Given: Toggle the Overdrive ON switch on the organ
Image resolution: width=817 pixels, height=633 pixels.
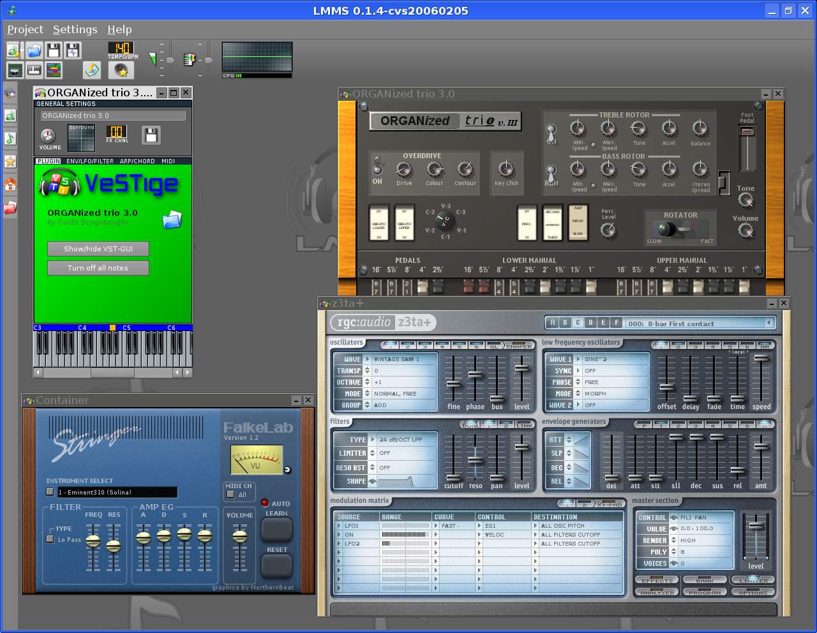Looking at the screenshot, I should pyautogui.click(x=377, y=166).
